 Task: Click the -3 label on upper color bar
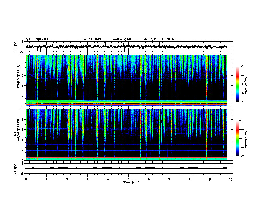pyautogui.click(x=242, y=66)
